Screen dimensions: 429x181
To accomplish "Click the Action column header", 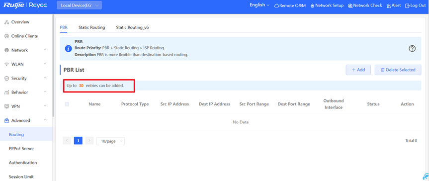I will (x=407, y=104).
